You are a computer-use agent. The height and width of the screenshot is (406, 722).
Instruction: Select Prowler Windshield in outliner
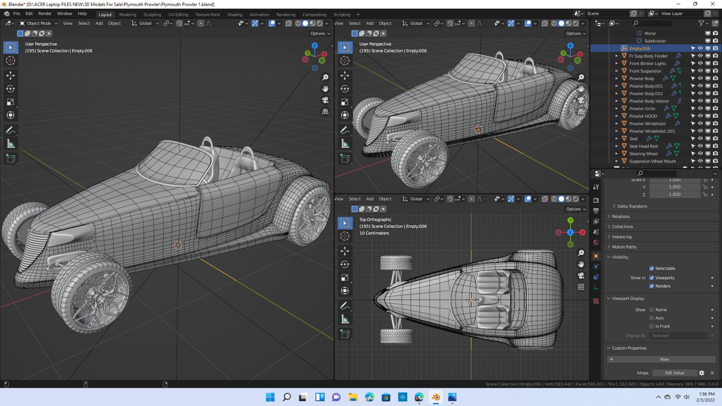[x=647, y=124]
